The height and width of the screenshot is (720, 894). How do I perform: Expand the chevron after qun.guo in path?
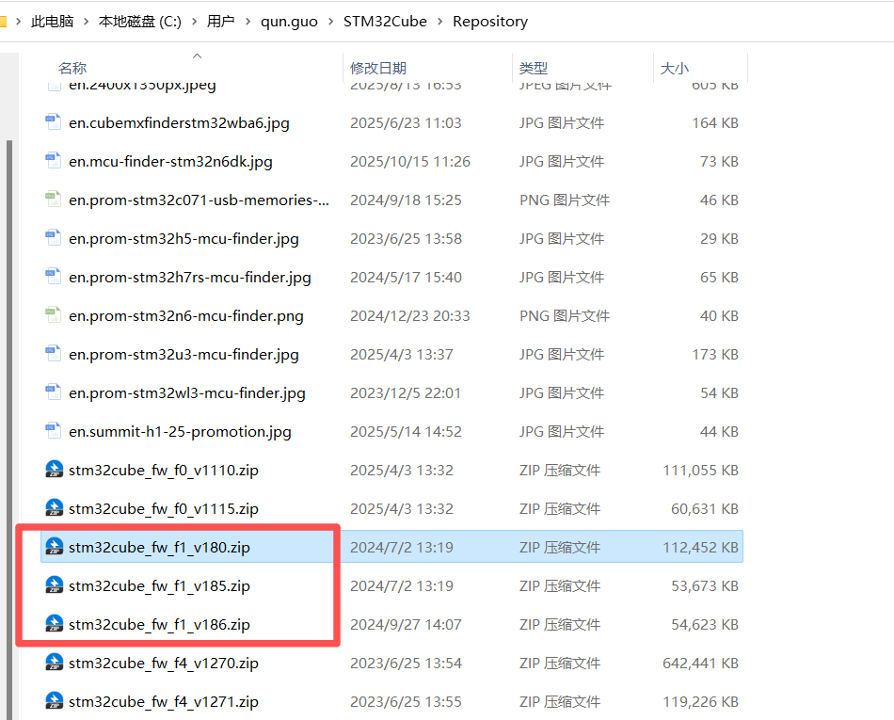[x=330, y=22]
